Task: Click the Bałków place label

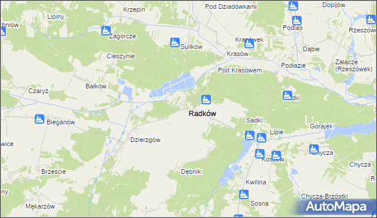Action: (x=96, y=86)
